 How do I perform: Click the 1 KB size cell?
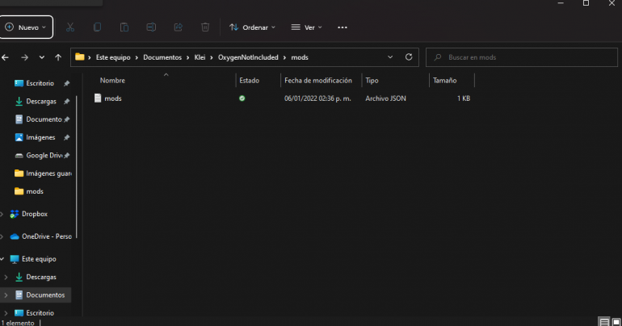click(x=464, y=98)
